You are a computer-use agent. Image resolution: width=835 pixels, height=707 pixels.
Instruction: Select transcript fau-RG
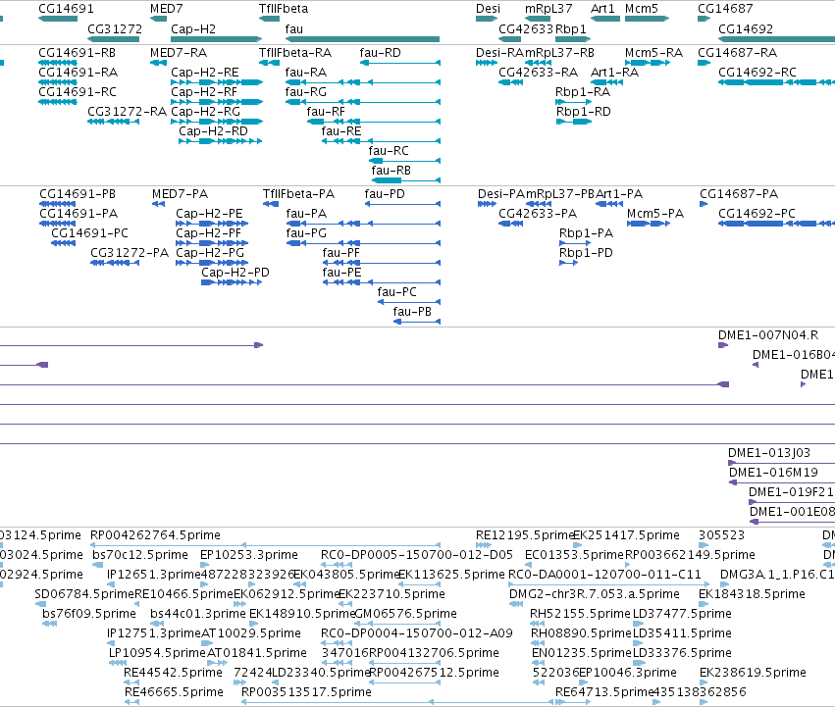click(363, 102)
